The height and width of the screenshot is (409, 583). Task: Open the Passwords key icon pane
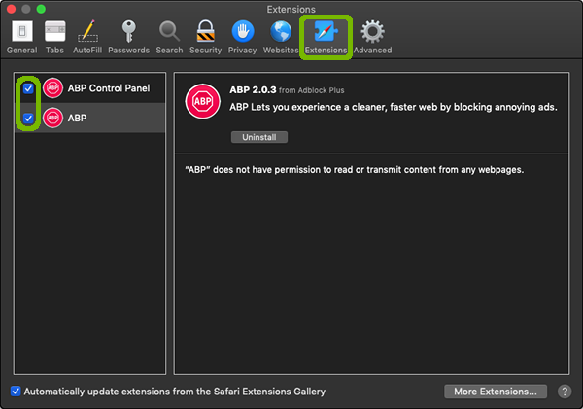point(128,37)
